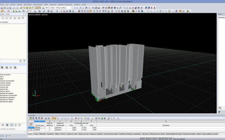Select row header 2 in nodes table

[x=31, y=130]
